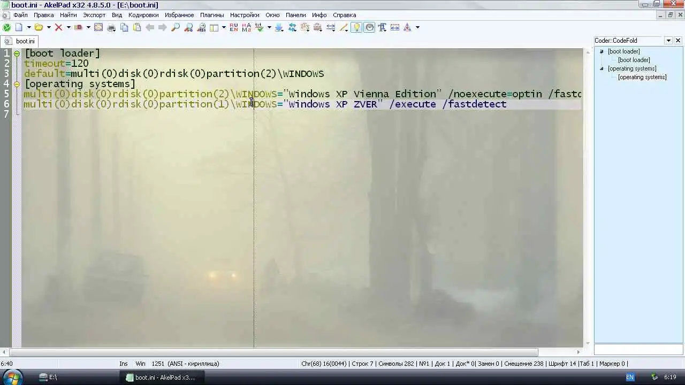Screen dimensions: 685x385
Task: Click the taskbar clock showing 6:19
Action: tap(670, 378)
